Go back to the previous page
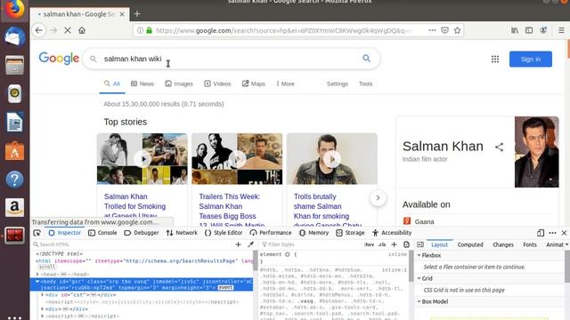This screenshot has width=570, height=320. [x=39, y=30]
